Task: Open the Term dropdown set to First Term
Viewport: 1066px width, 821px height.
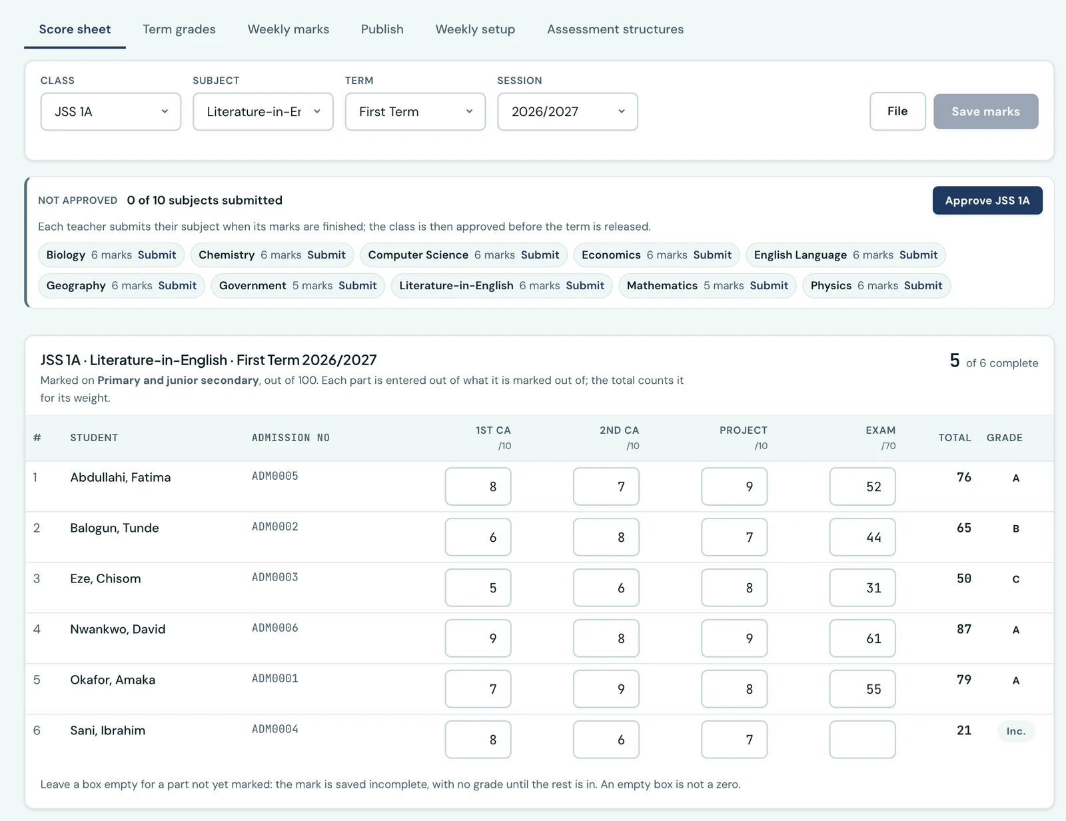Action: pyautogui.click(x=415, y=111)
